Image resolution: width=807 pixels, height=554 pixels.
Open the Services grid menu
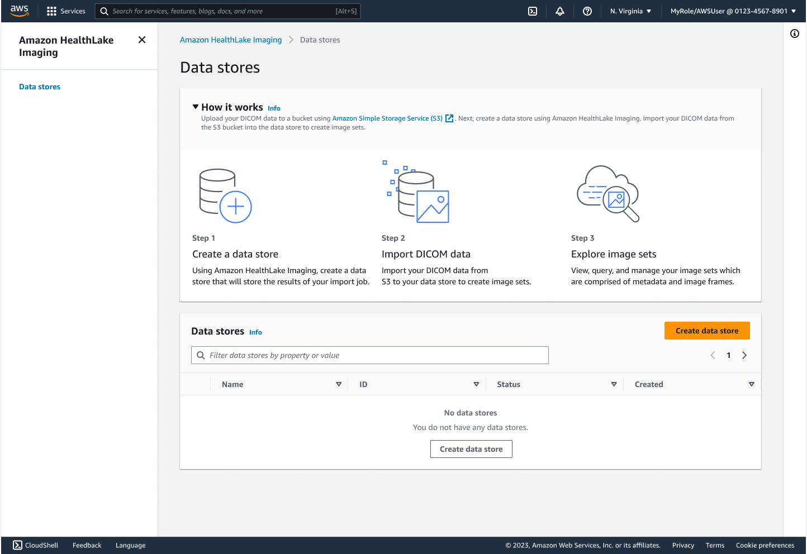pyautogui.click(x=51, y=11)
